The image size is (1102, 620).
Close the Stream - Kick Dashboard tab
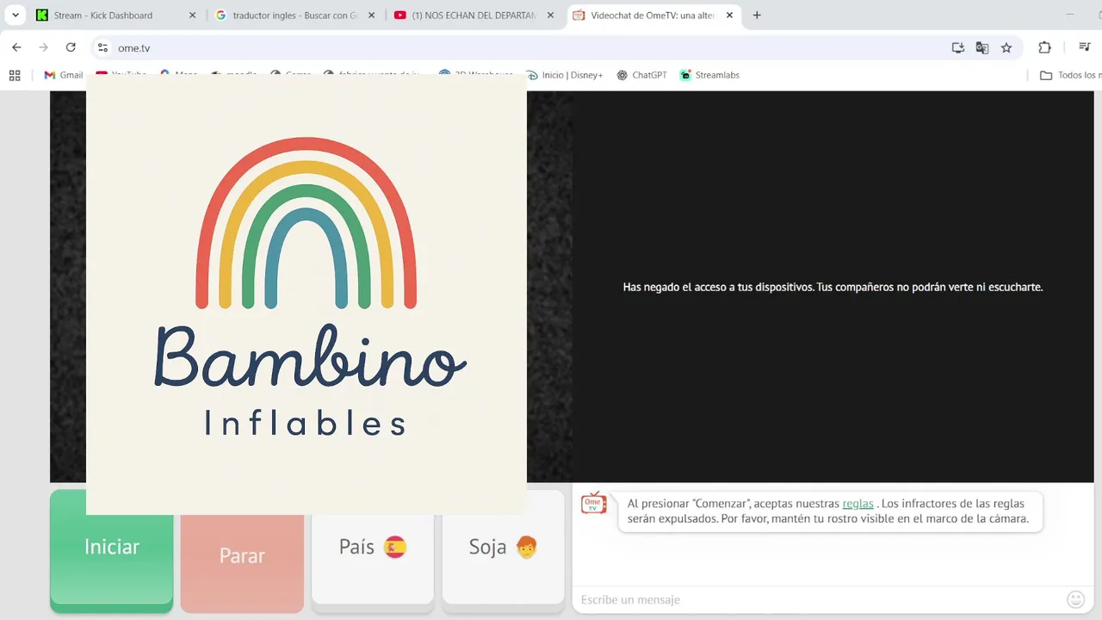[192, 15]
